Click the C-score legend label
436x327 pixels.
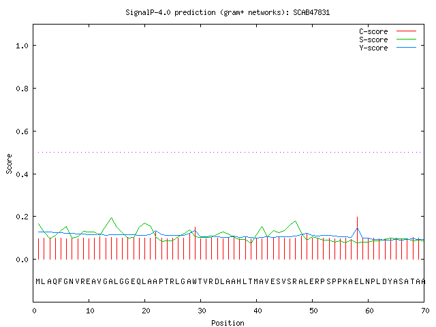tap(373, 31)
